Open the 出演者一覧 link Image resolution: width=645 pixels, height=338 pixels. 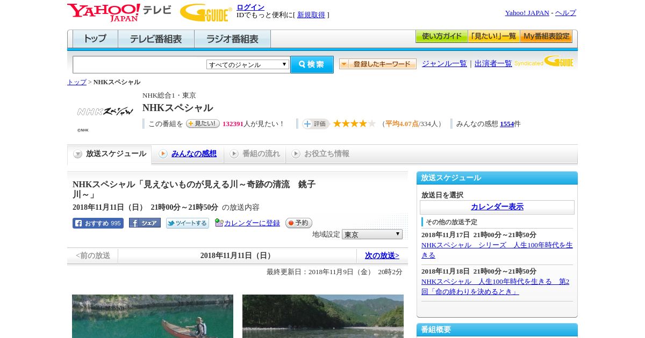click(493, 63)
